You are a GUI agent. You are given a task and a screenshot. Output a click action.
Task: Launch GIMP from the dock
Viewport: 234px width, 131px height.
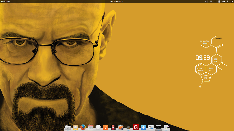[128, 127]
